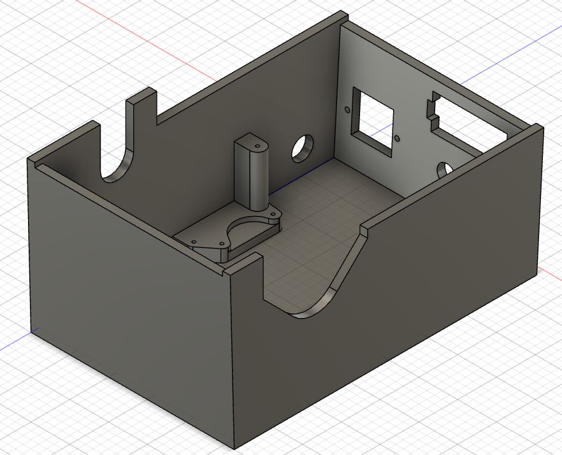The image size is (562, 455).
Task: Click the top face of the vertical post
Action: coord(254,144)
